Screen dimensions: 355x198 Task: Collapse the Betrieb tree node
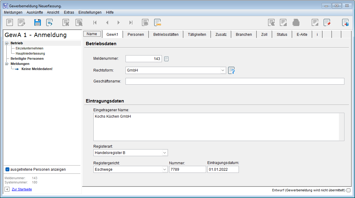click(x=7, y=43)
